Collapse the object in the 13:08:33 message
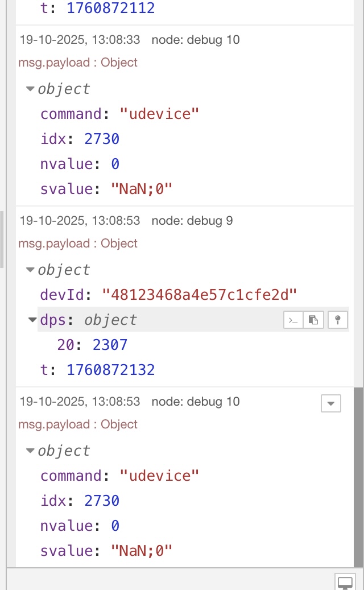Viewport: 364px width, 590px height. pyautogui.click(x=30, y=89)
